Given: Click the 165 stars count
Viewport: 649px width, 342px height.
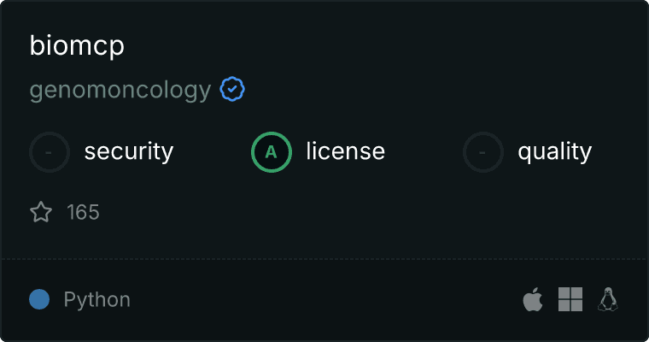Looking at the screenshot, I should pyautogui.click(x=83, y=212).
